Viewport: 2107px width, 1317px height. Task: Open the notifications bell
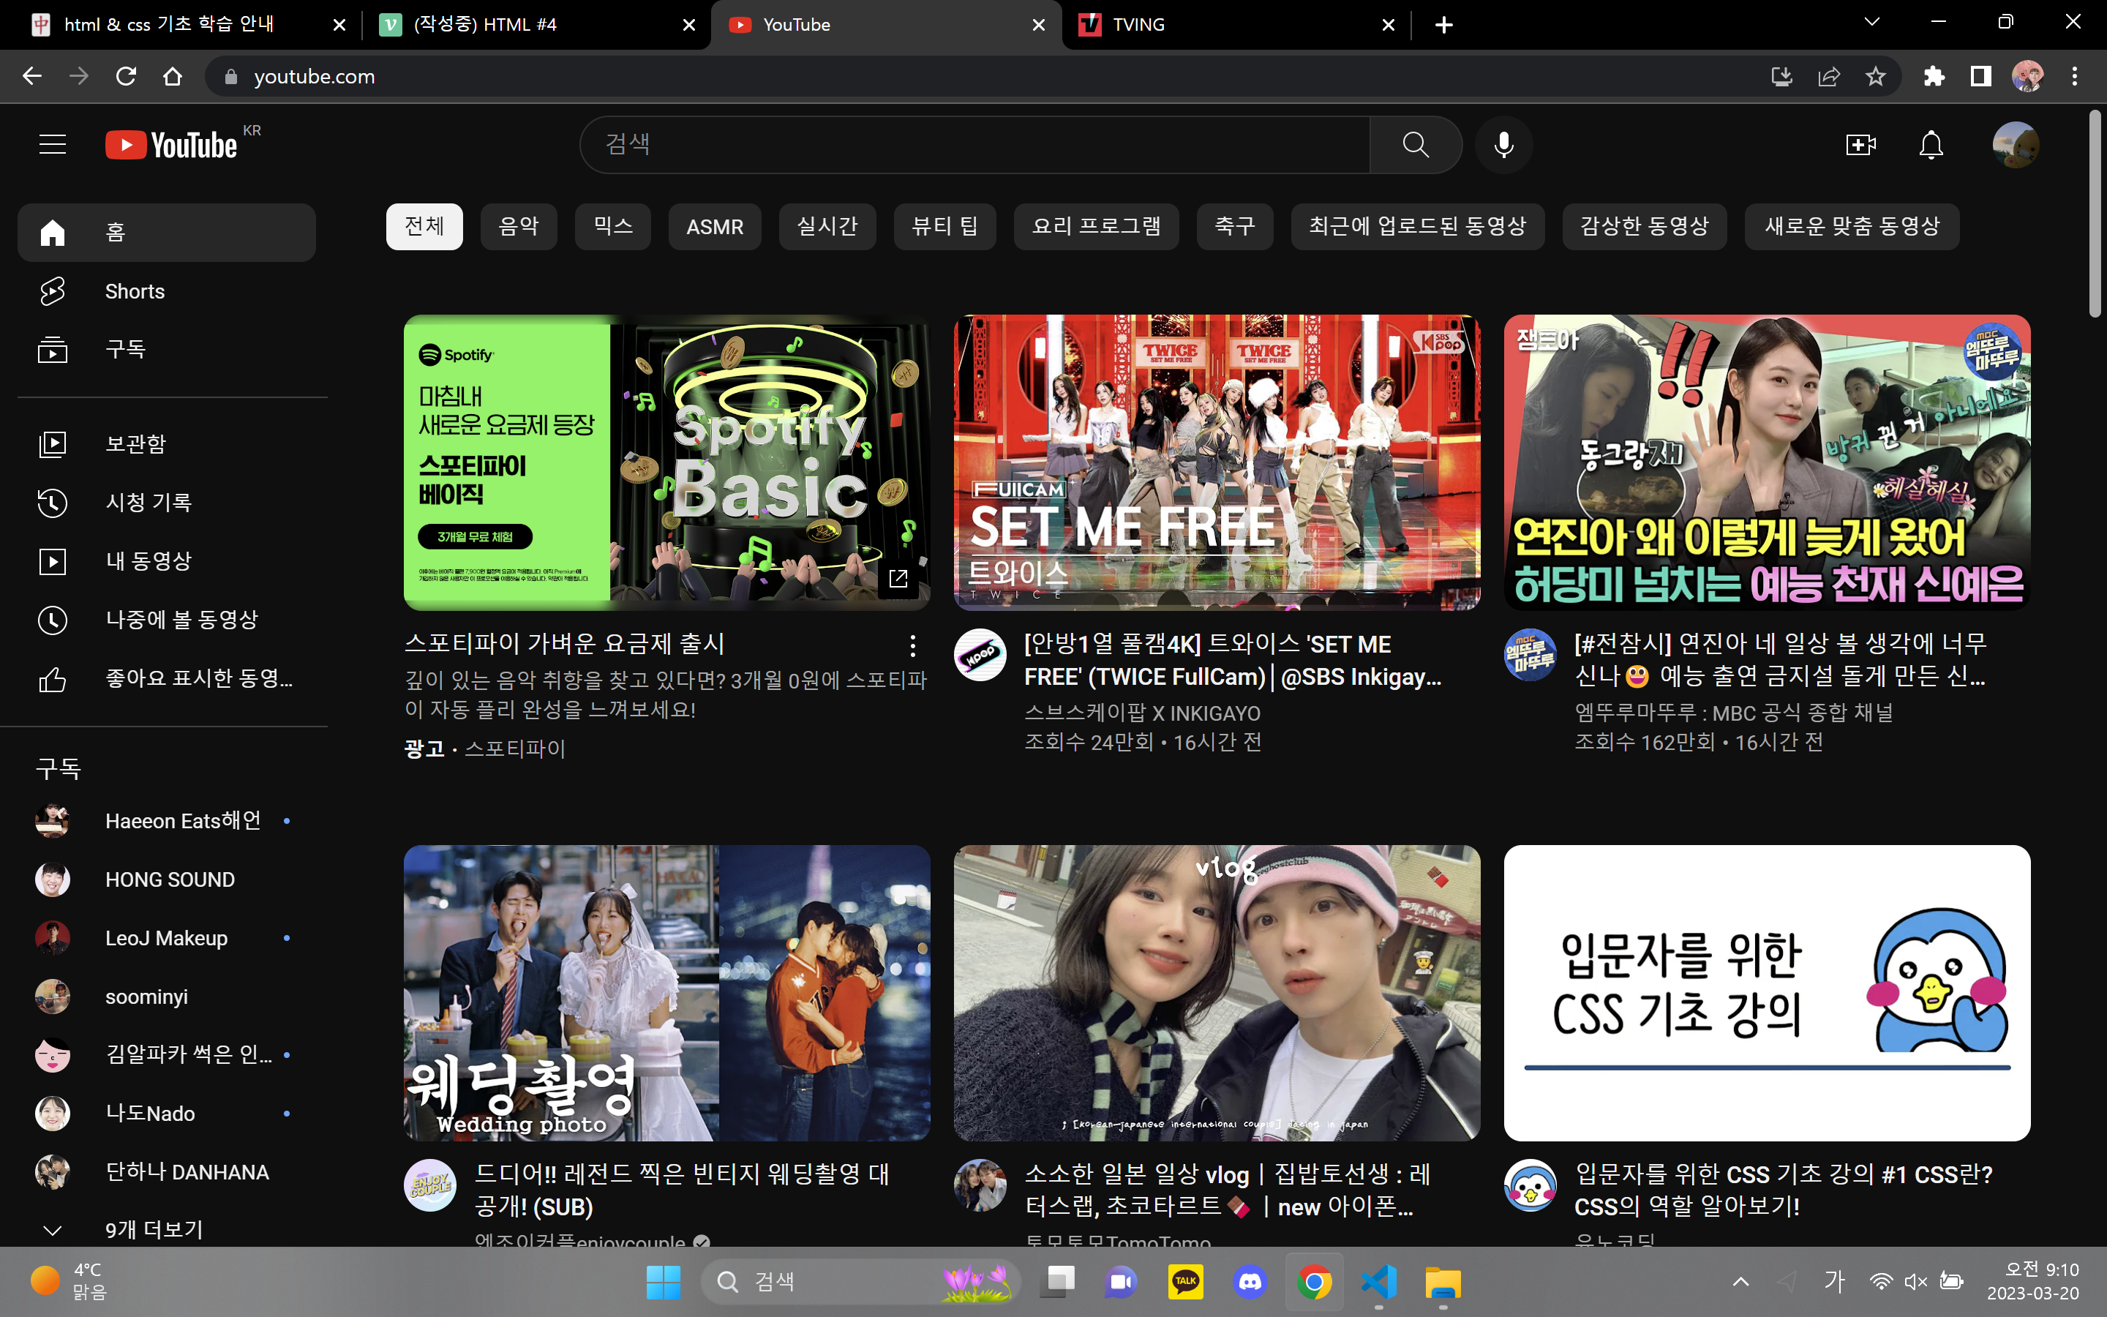(x=1931, y=145)
